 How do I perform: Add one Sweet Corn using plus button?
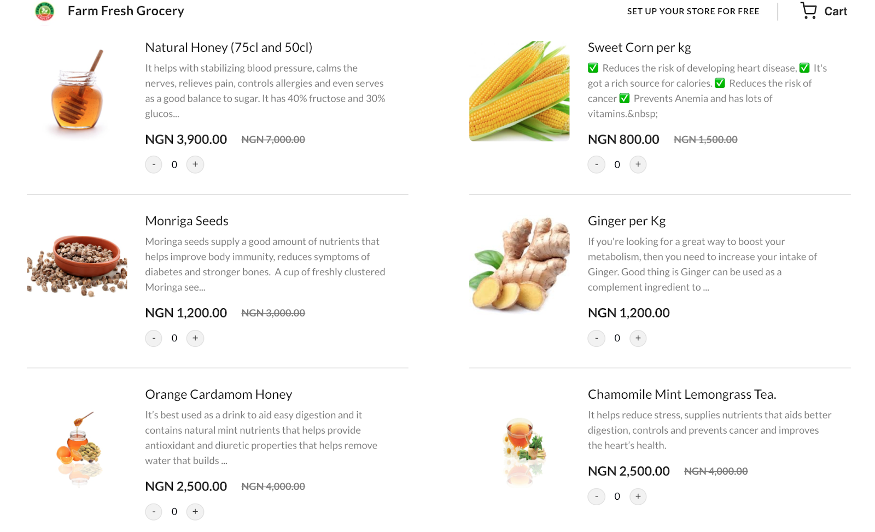(638, 164)
